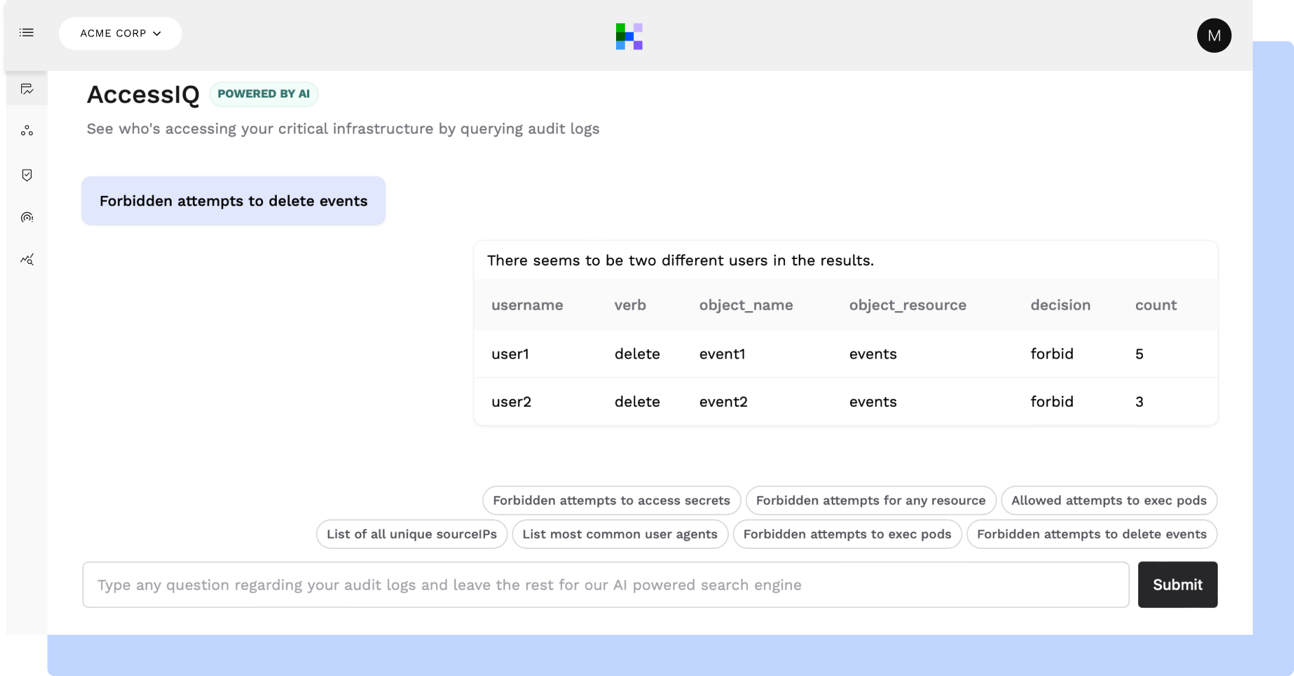Open the threat radar alert icon
This screenshot has height=676, width=1294.
coord(27,217)
